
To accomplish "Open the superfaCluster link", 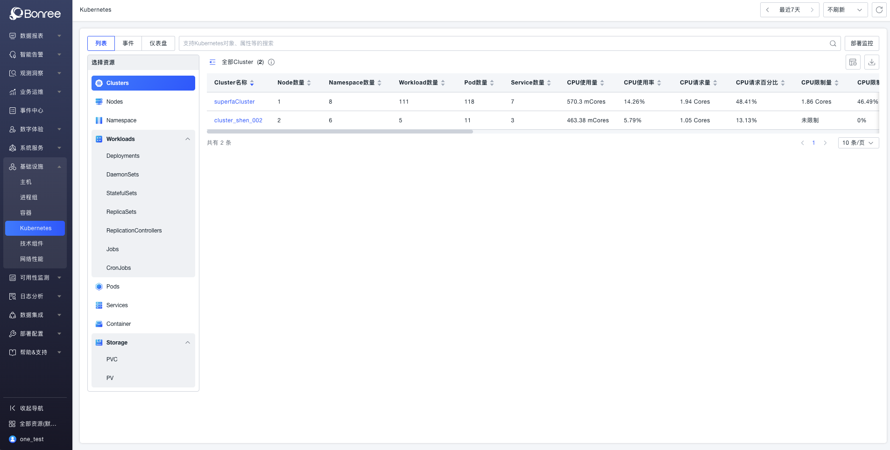I will pyautogui.click(x=234, y=102).
